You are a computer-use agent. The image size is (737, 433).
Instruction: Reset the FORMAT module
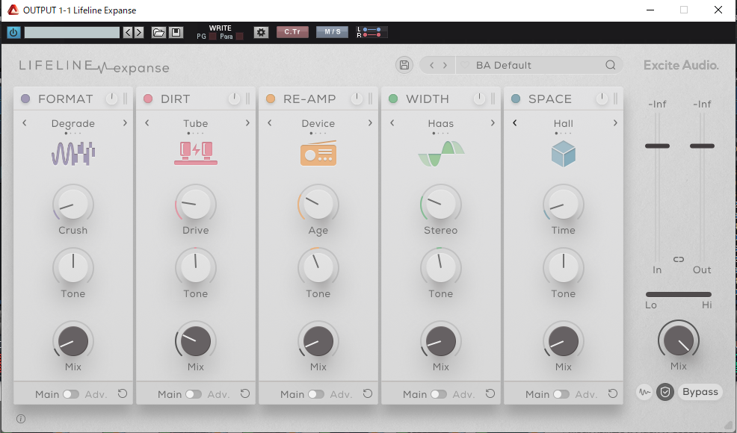(123, 393)
